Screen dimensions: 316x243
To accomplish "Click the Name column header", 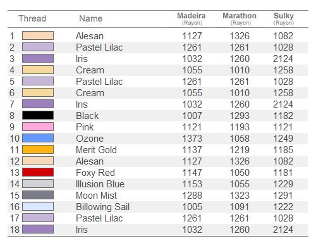I will (91, 18).
